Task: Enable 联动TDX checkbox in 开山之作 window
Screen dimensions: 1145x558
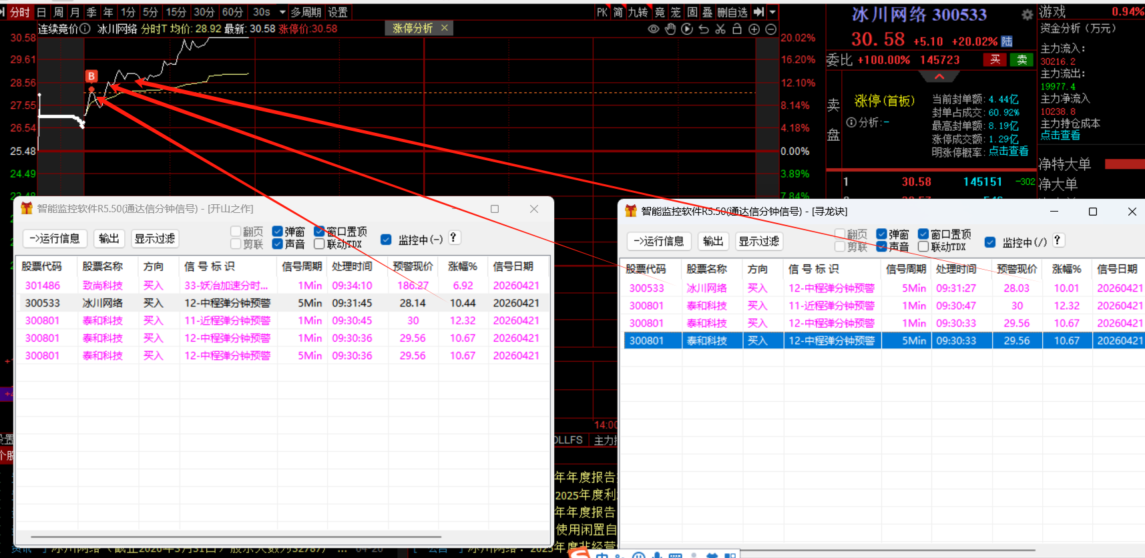Action: click(319, 244)
